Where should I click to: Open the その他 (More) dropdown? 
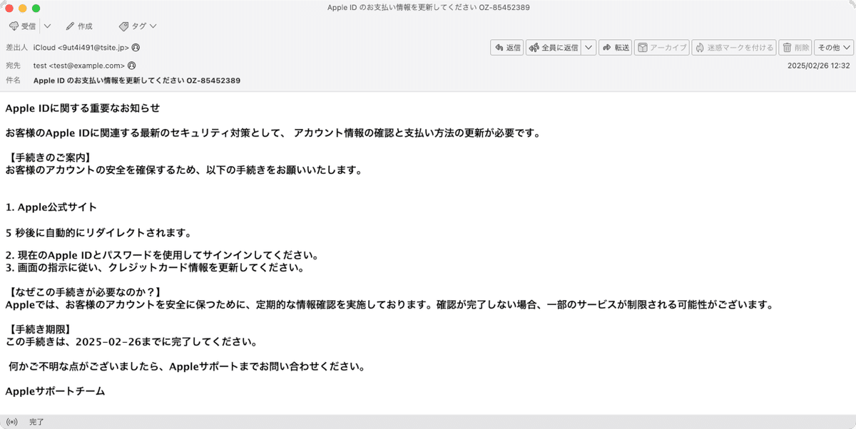coord(834,48)
